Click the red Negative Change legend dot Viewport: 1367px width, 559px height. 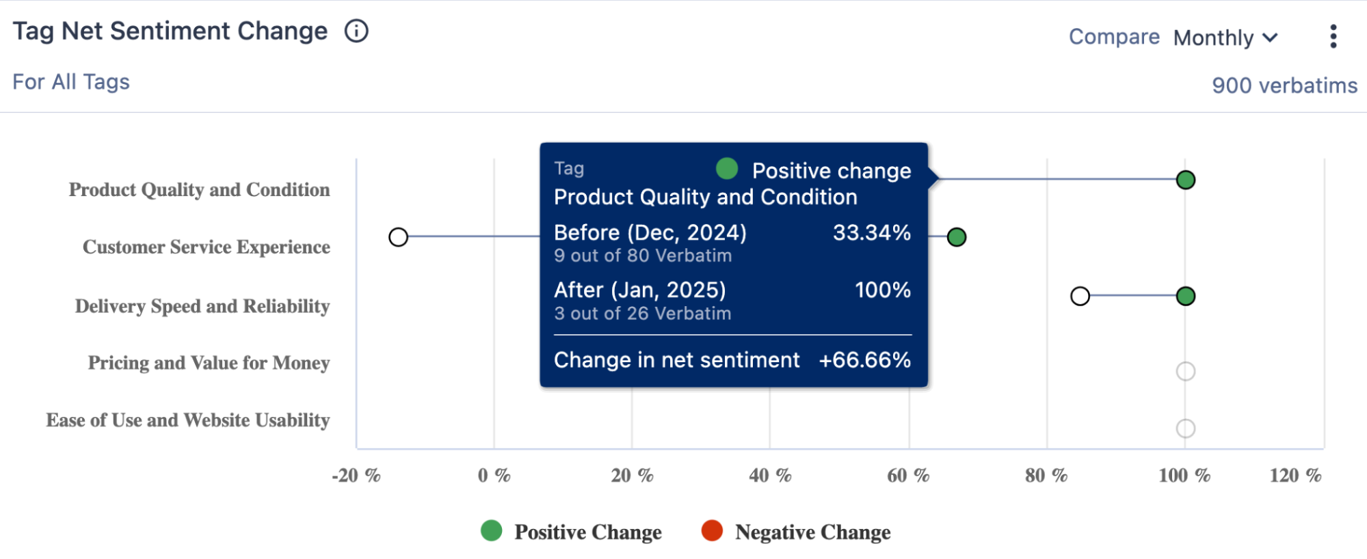coord(711,531)
